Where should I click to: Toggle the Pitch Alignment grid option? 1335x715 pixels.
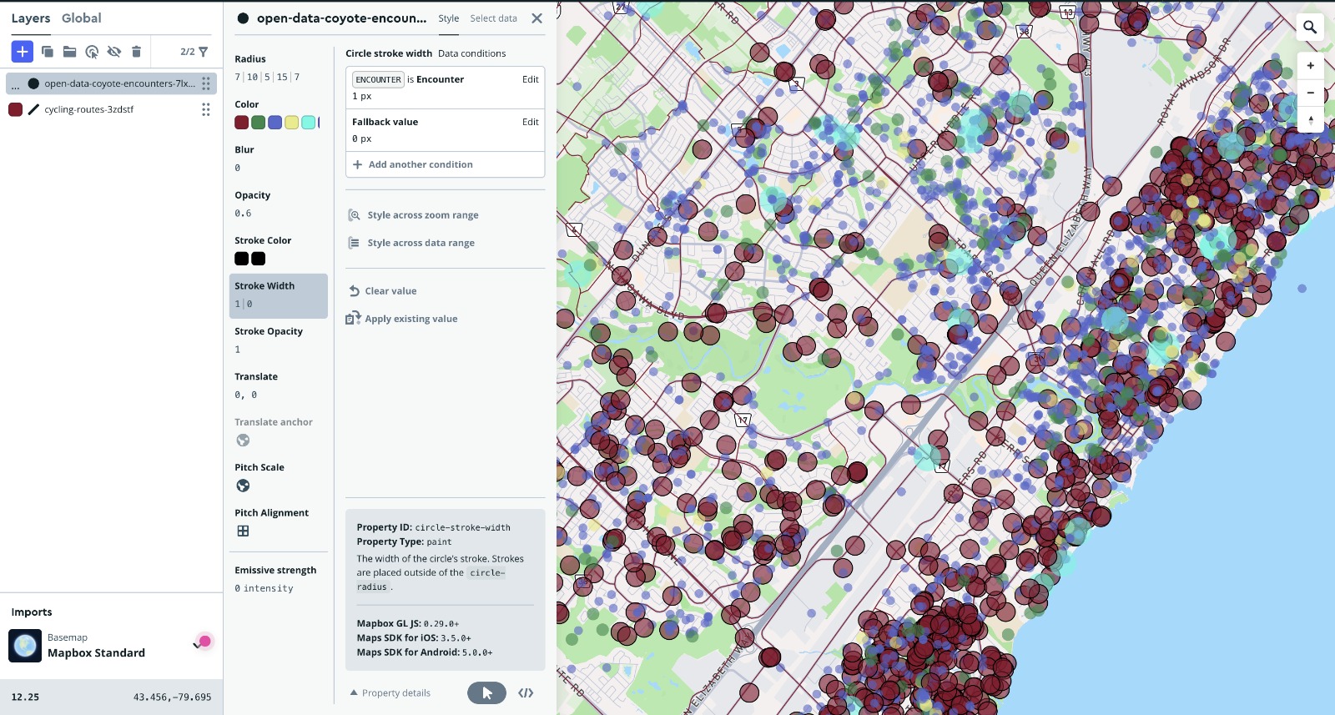pos(243,531)
